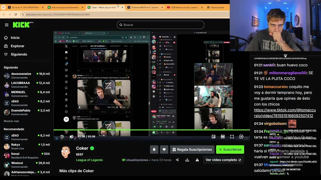Click username sanb0 in chat

[269, 65]
